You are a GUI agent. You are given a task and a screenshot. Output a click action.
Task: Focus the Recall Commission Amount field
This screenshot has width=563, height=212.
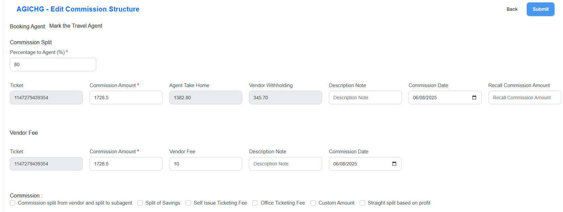(x=525, y=98)
